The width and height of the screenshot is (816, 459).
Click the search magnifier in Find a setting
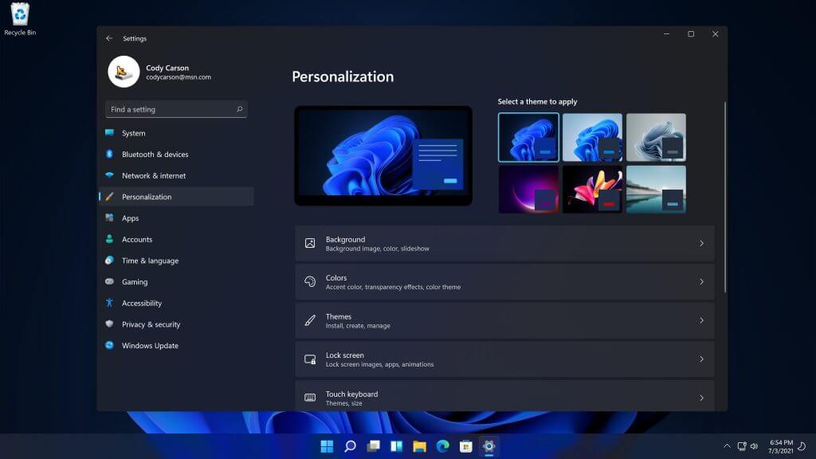(x=239, y=109)
